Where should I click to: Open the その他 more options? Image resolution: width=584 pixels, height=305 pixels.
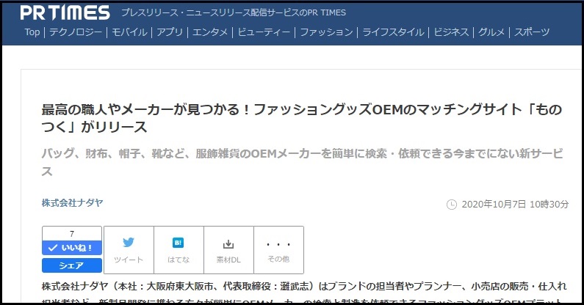pyautogui.click(x=278, y=250)
